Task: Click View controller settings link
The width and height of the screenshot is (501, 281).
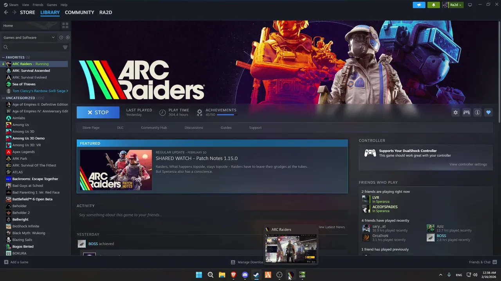Action: click(468, 164)
